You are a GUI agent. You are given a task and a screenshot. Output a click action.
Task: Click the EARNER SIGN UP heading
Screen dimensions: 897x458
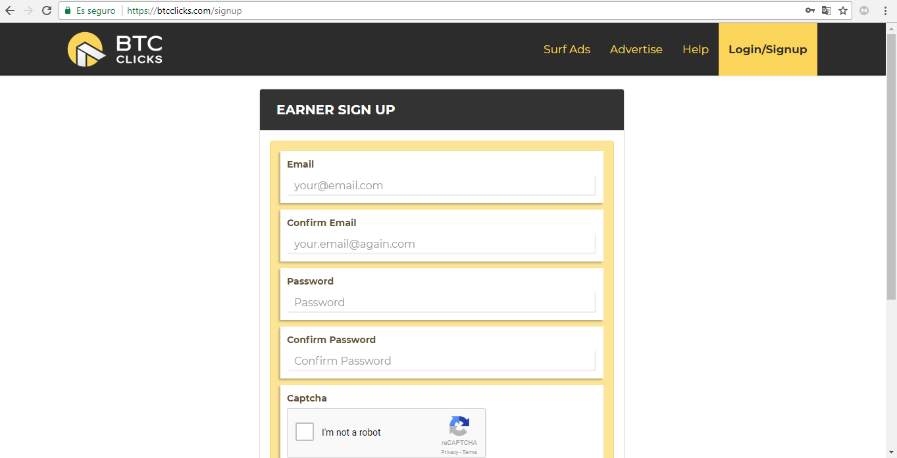(x=336, y=110)
